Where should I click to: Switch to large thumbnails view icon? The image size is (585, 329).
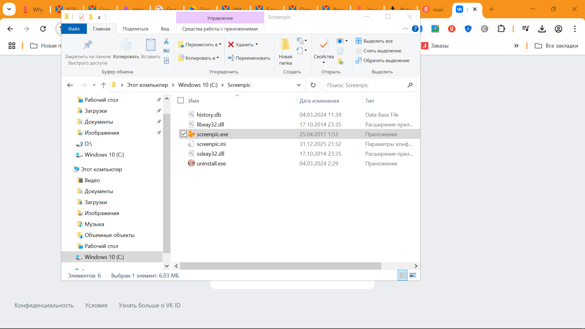tap(413, 275)
